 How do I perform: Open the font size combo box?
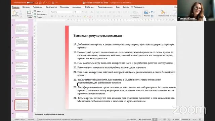coord(77,12)
